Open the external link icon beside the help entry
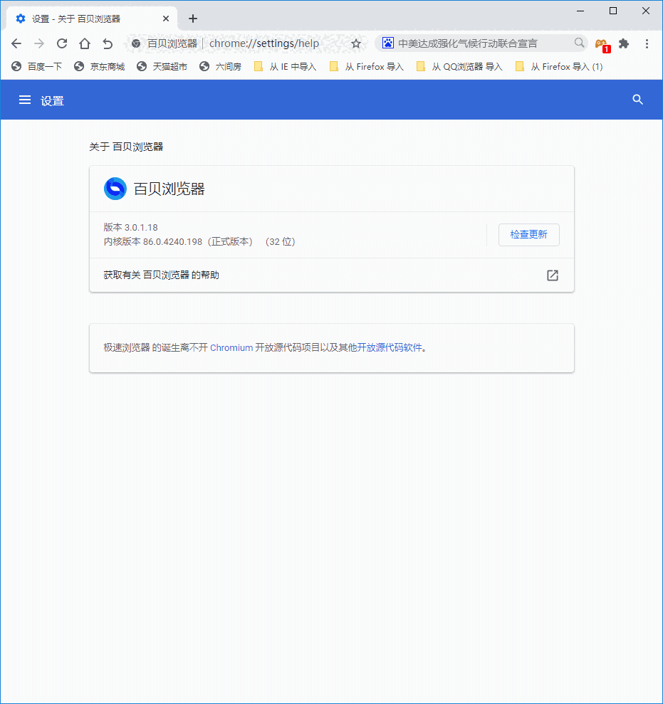The height and width of the screenshot is (704, 663). tap(552, 275)
